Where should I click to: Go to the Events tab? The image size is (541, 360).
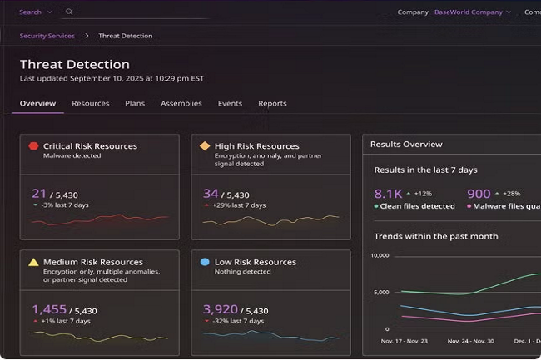(230, 104)
